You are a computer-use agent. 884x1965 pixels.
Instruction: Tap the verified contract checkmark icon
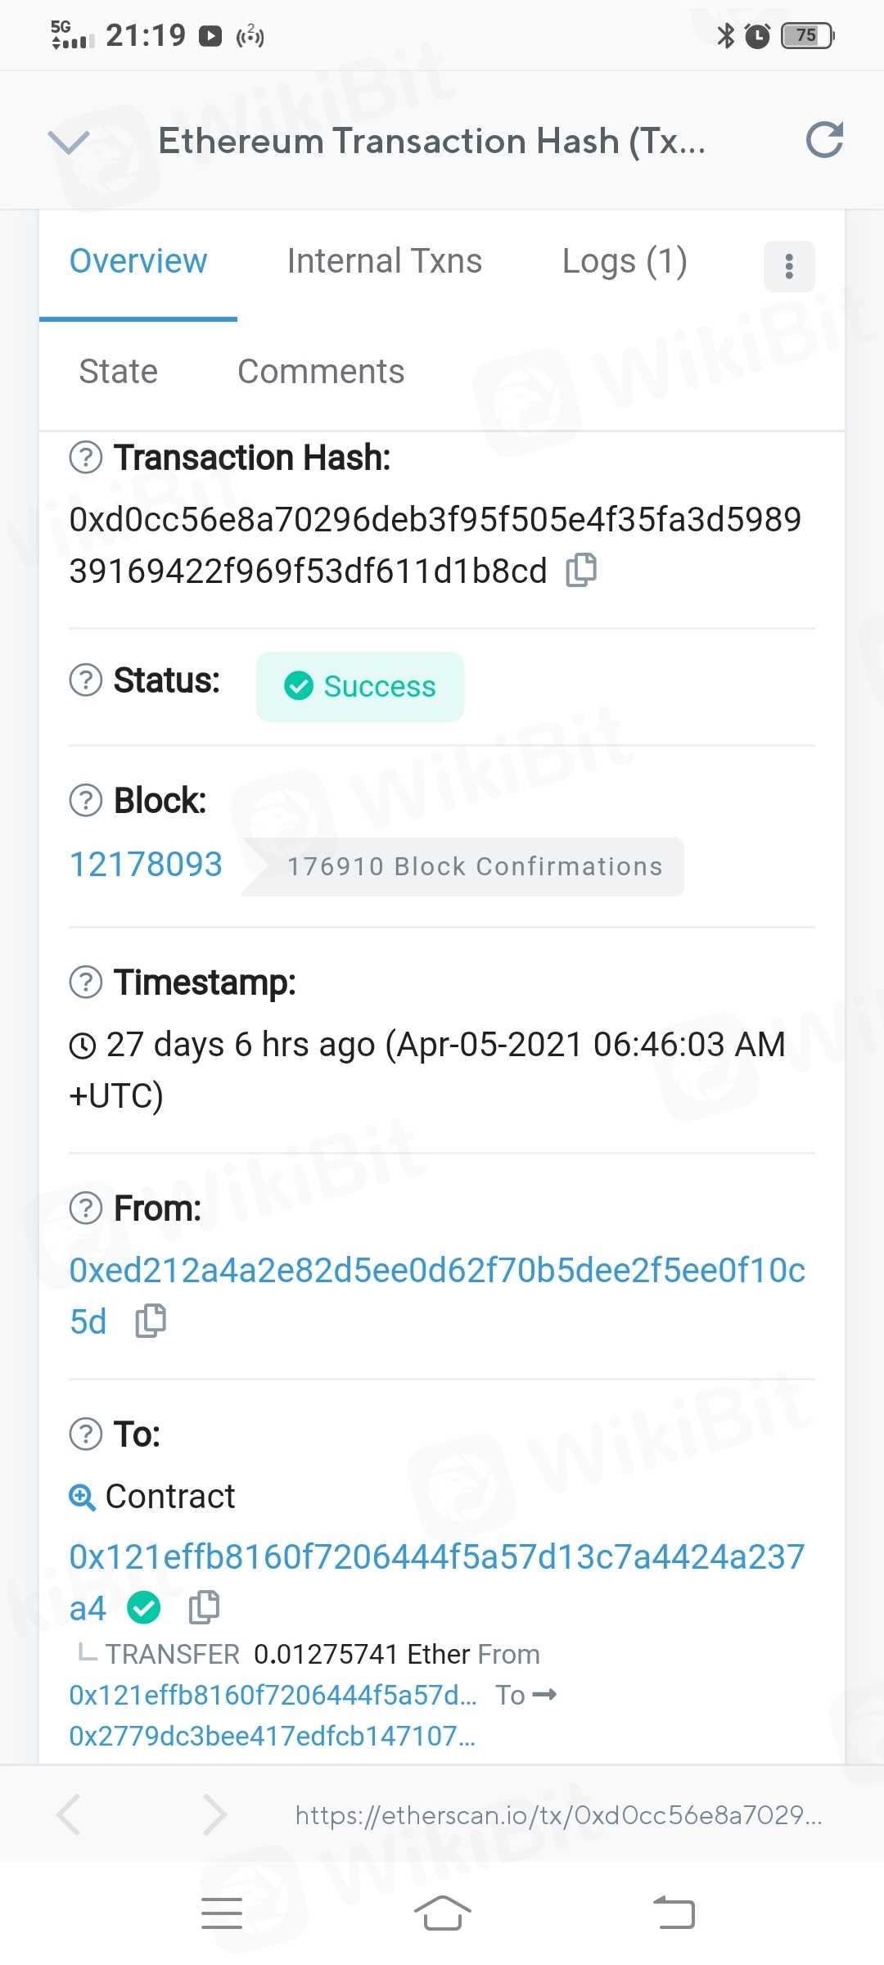tap(144, 1607)
